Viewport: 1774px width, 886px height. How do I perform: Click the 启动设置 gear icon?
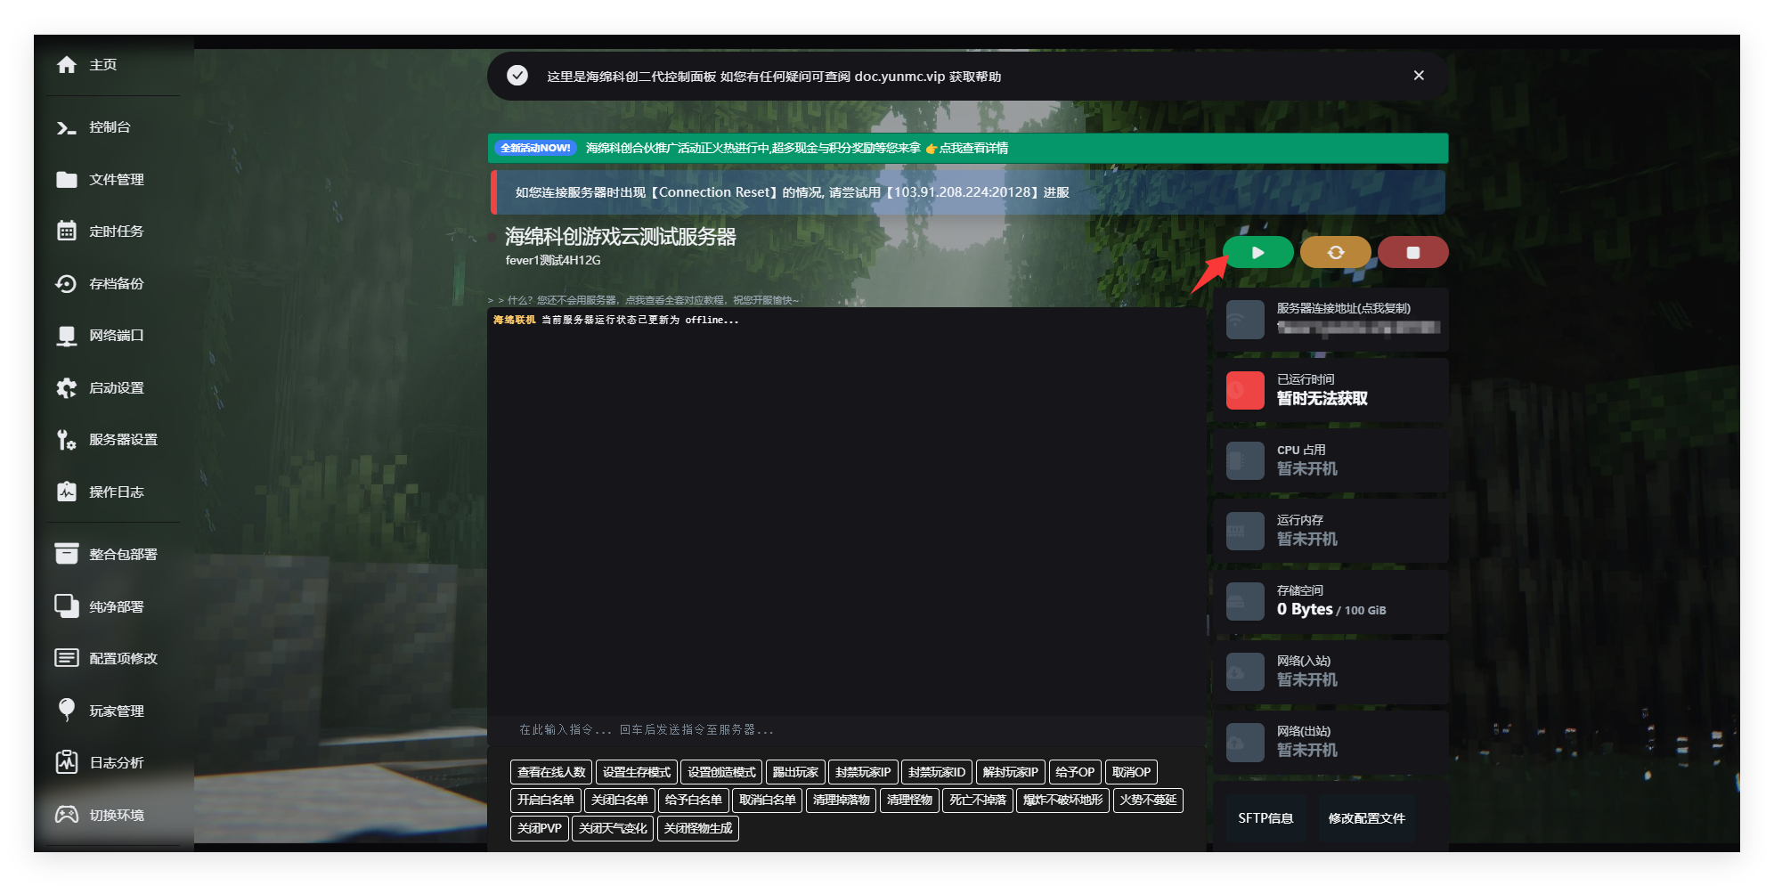tap(67, 388)
